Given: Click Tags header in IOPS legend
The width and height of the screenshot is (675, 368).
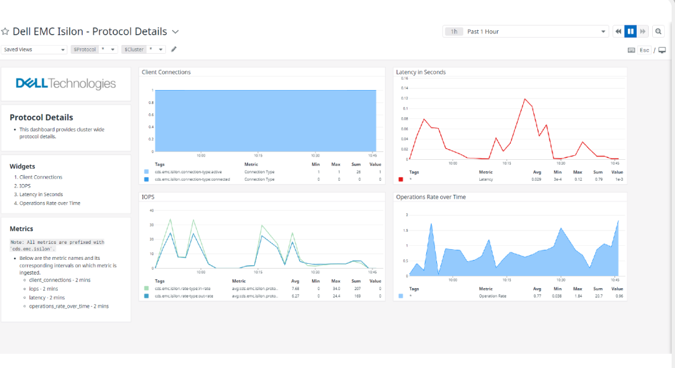Looking at the screenshot, I should 160,281.
